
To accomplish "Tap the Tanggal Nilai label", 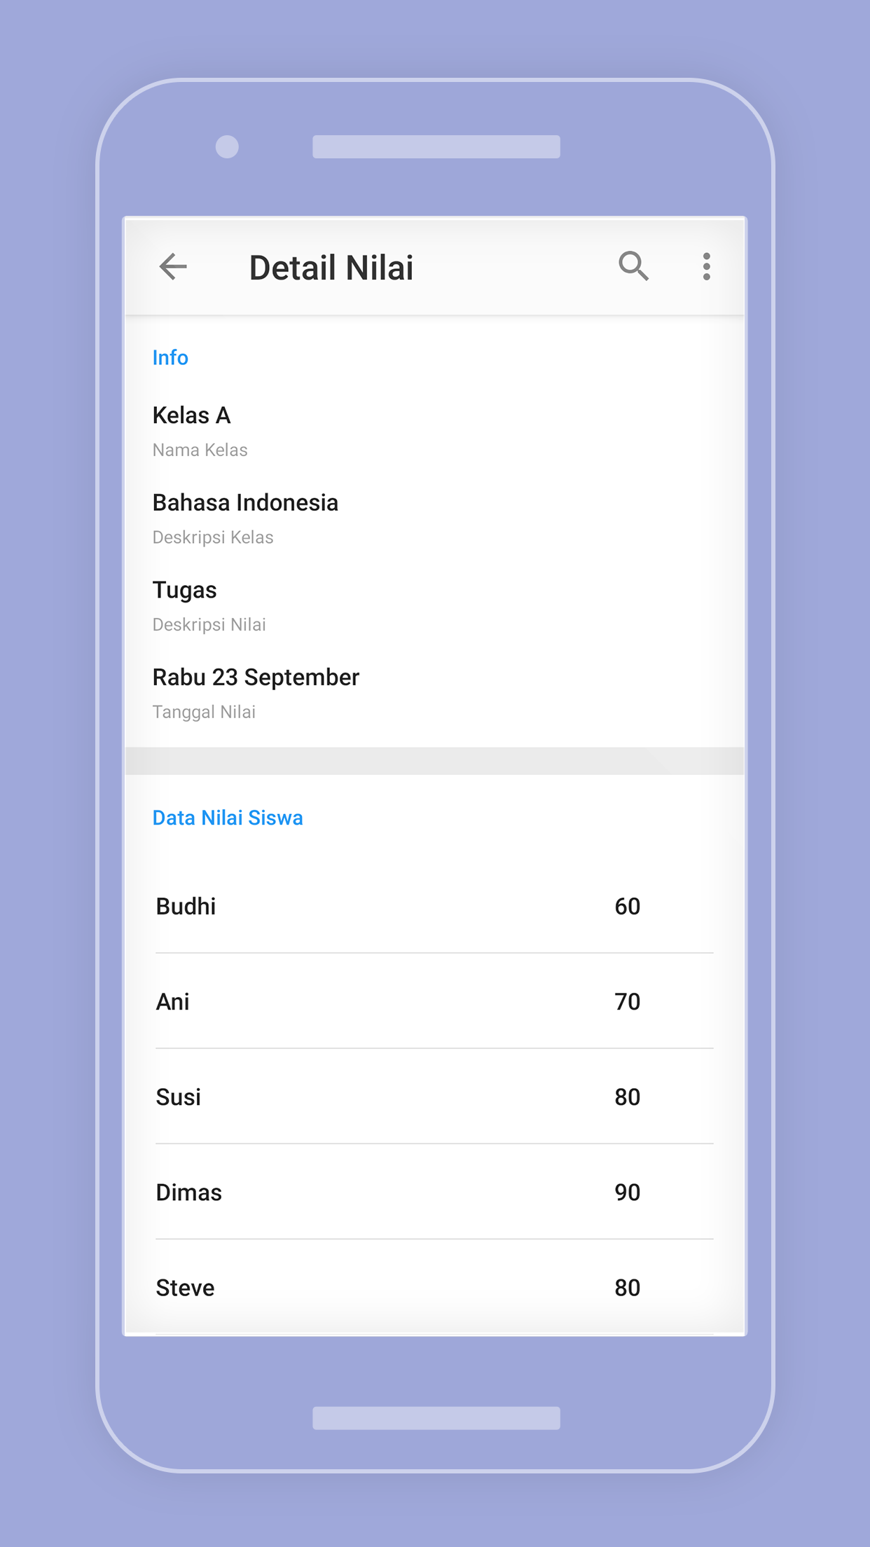I will (204, 713).
